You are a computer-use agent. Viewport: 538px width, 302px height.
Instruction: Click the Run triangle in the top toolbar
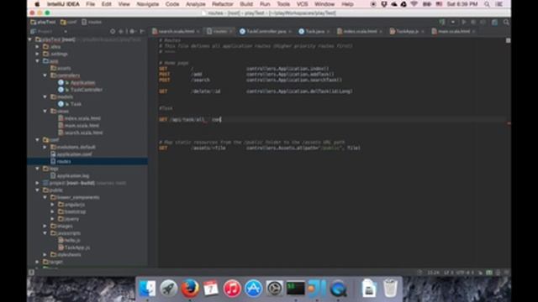[x=463, y=23]
